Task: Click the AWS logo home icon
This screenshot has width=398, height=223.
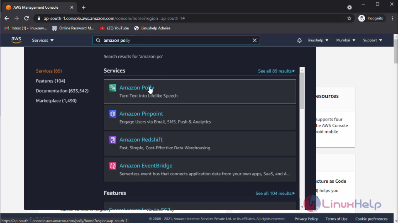Action: (16, 40)
